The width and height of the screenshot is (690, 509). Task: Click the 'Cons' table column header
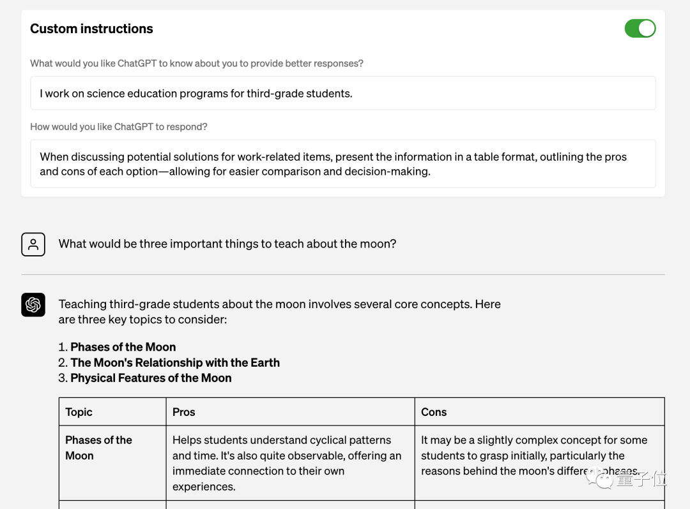[x=434, y=412]
